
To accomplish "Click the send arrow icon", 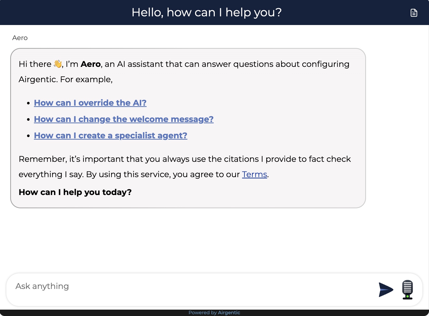I will 386,290.
